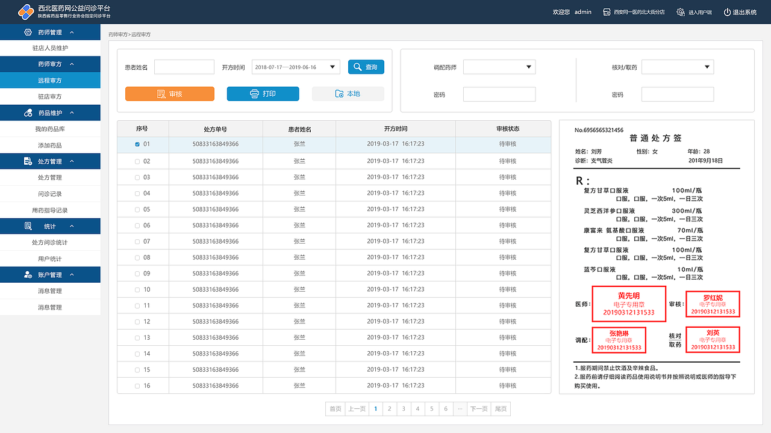Open 添加药品 in the sidebar

click(x=50, y=146)
